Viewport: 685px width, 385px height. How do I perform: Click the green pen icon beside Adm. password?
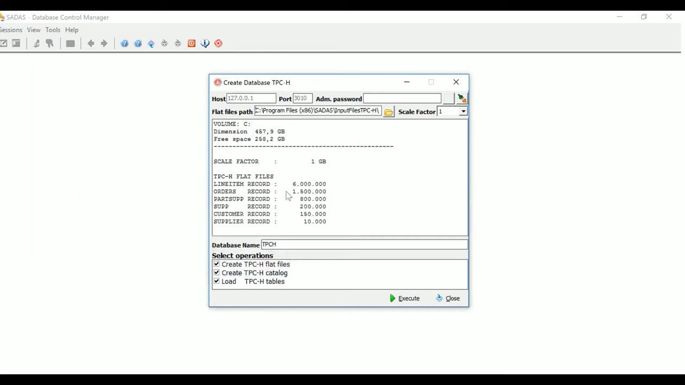pos(461,98)
